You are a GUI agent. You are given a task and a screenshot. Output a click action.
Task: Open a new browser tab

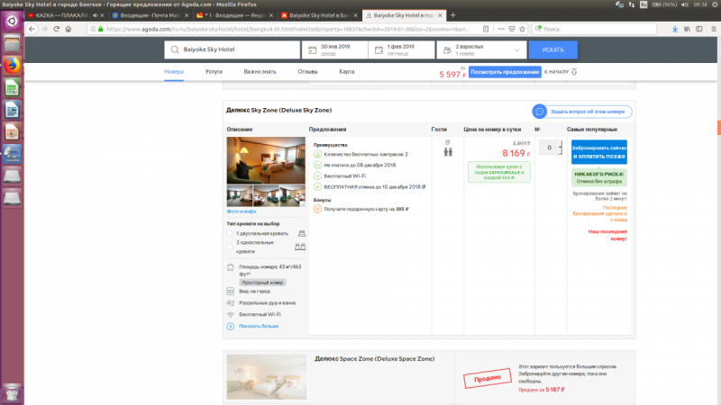pos(452,15)
